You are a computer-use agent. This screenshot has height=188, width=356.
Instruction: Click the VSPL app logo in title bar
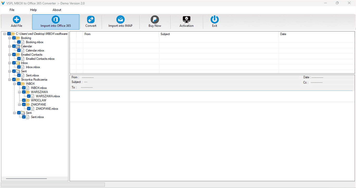[3, 3]
